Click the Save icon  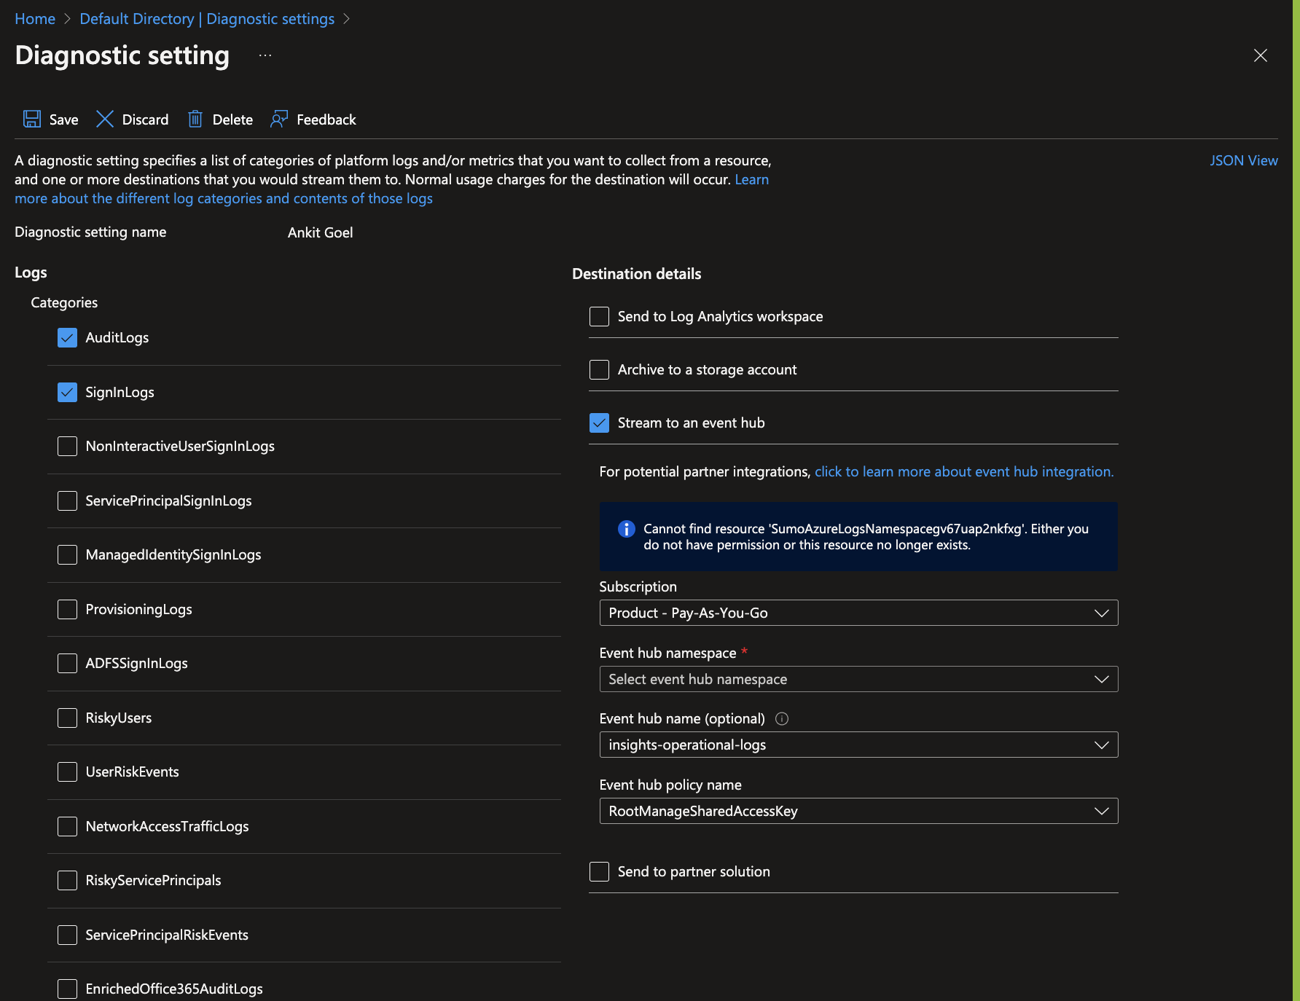pos(33,119)
